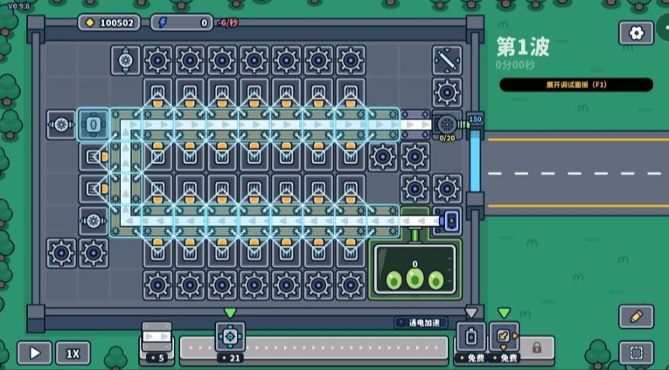Click the long gray hotbar conveyor tray
This screenshot has height=370, width=669.
(x=314, y=348)
